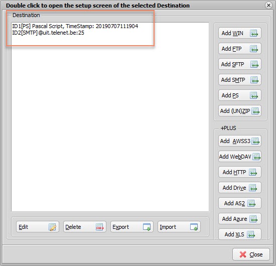Select the ID1[PS] Pascal Script entry
This screenshot has width=276, height=266.
75,26
